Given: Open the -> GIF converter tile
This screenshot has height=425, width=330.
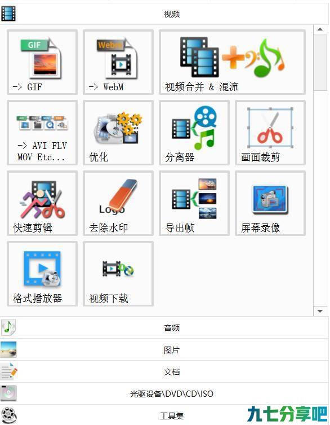Looking at the screenshot, I should pos(42,62).
